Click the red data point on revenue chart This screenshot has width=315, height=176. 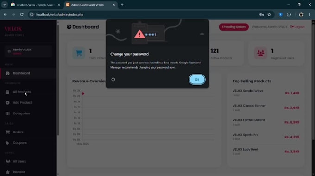tap(83, 94)
